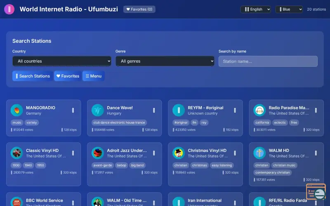
Task: Toggle favorite on REYFM - #original card
Action: [235, 110]
